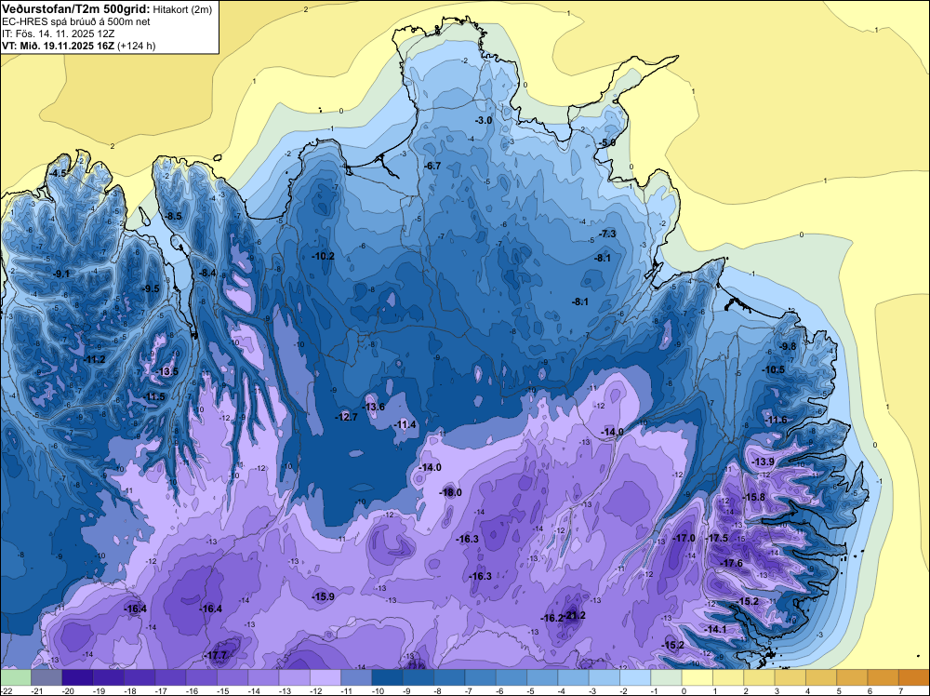The image size is (930, 696).
Task: Click the -4.5 temperature label
Action: (58, 173)
